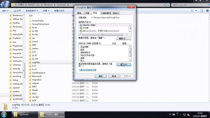Select the SysWOW64 tree folder
Screen dimensions: 210x118
pyautogui.click(x=18, y=99)
